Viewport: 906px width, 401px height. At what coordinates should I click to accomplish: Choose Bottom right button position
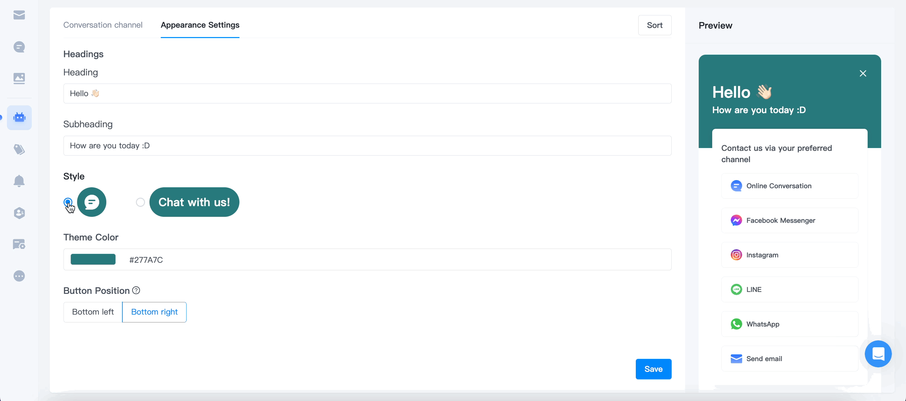point(154,312)
